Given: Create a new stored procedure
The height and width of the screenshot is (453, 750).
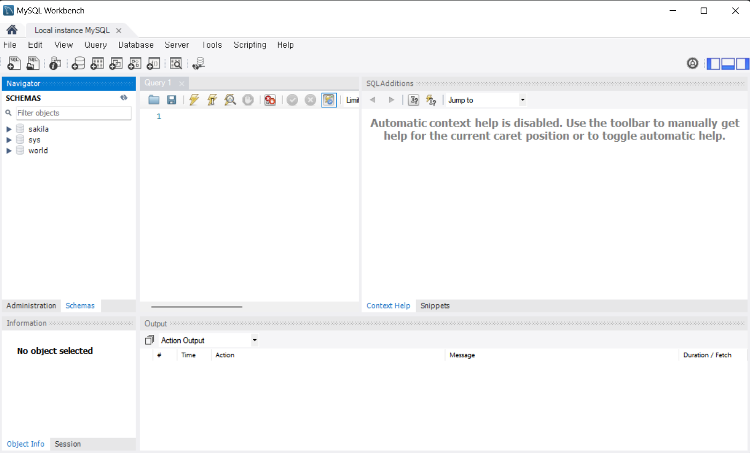Looking at the screenshot, I should click(135, 63).
